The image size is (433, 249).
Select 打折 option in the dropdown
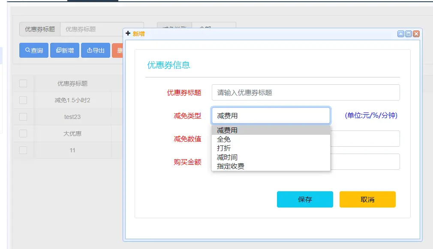coord(224,148)
